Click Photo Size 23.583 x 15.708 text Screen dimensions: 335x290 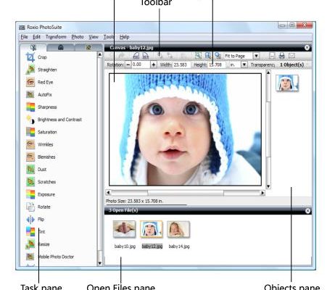tap(134, 201)
